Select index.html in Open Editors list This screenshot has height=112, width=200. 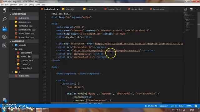point(24,18)
